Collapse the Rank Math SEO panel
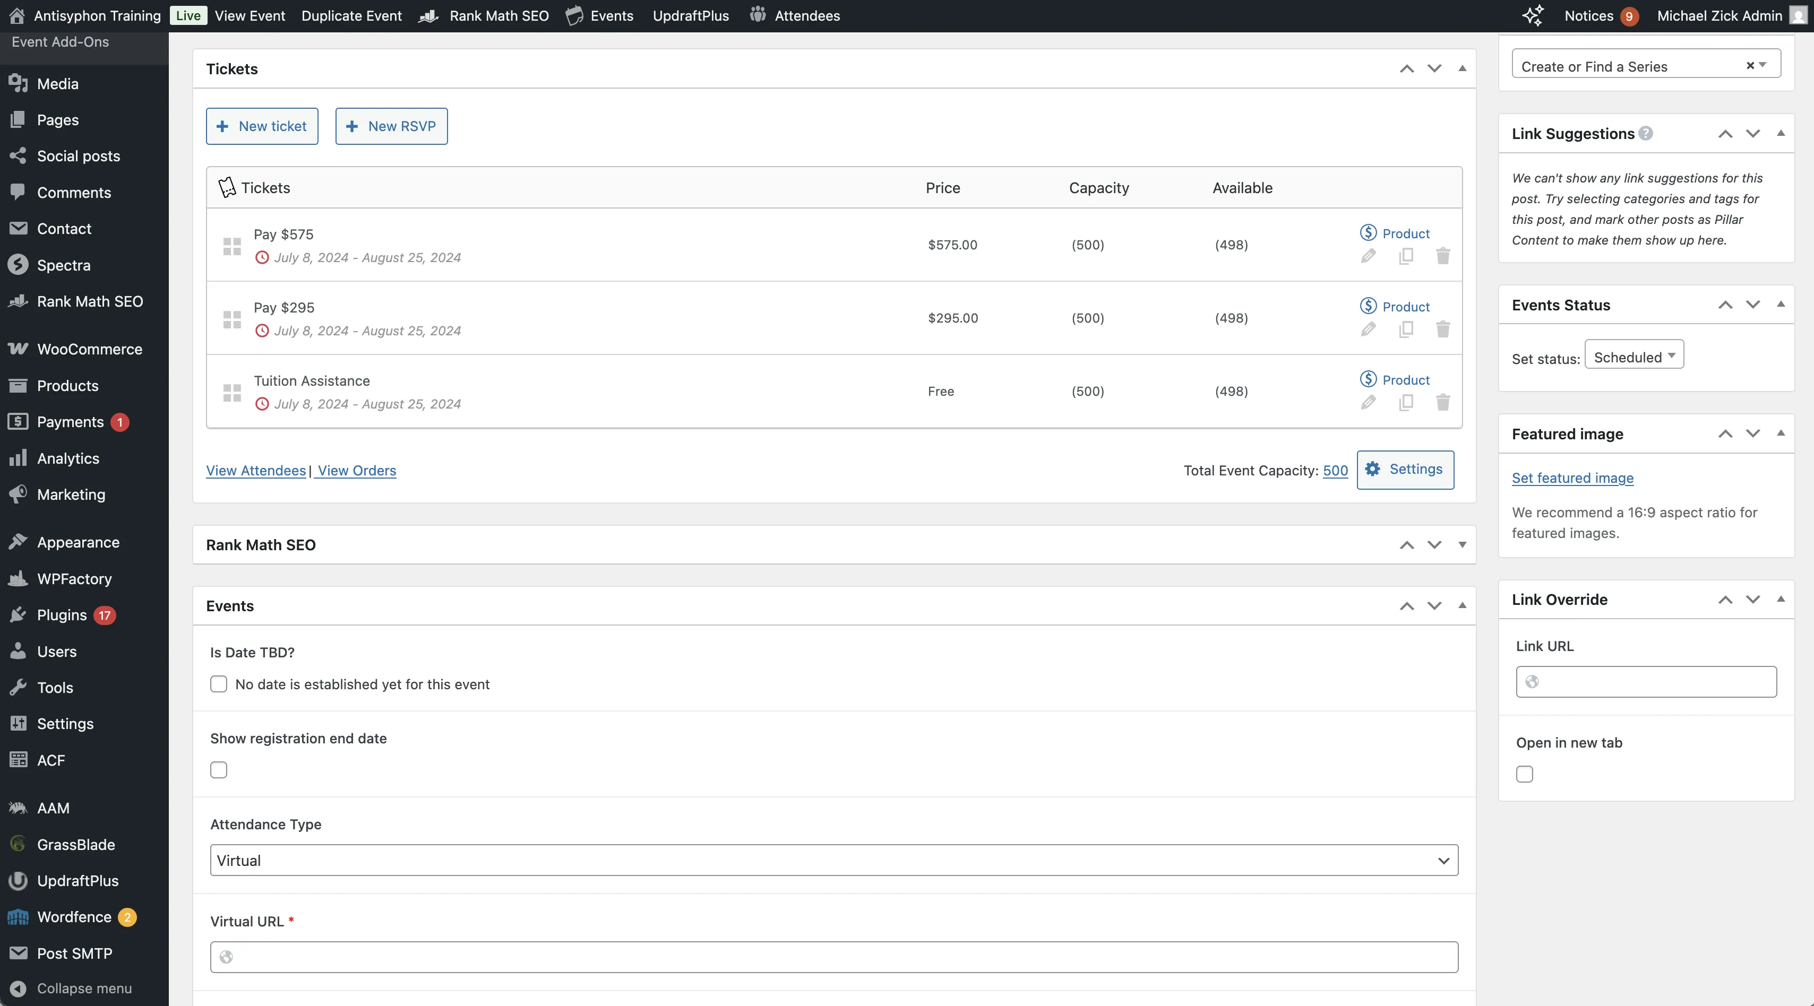Screen dimensions: 1814x1006 [x=1462, y=545]
